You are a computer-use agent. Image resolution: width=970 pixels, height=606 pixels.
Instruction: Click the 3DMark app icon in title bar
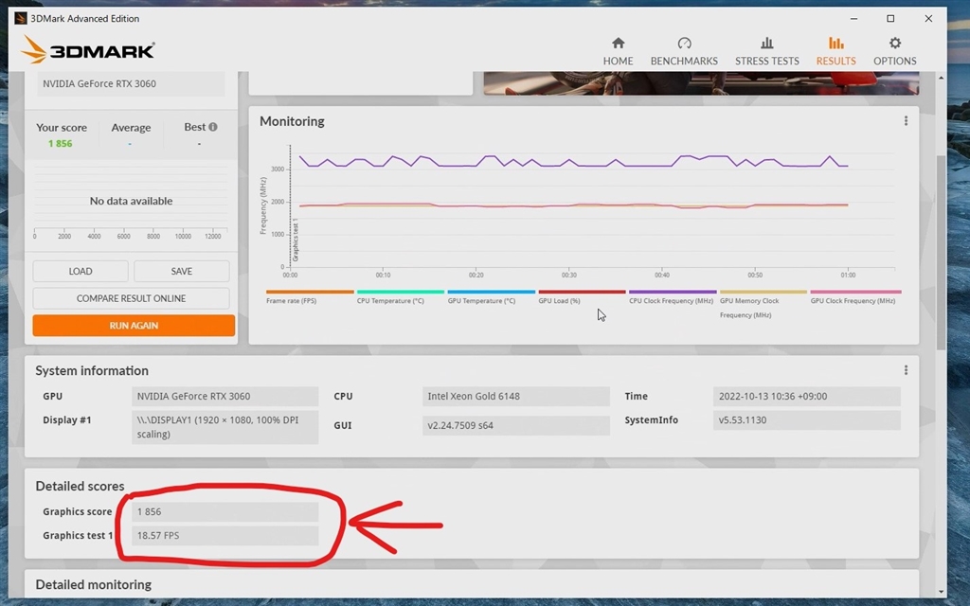click(x=21, y=19)
